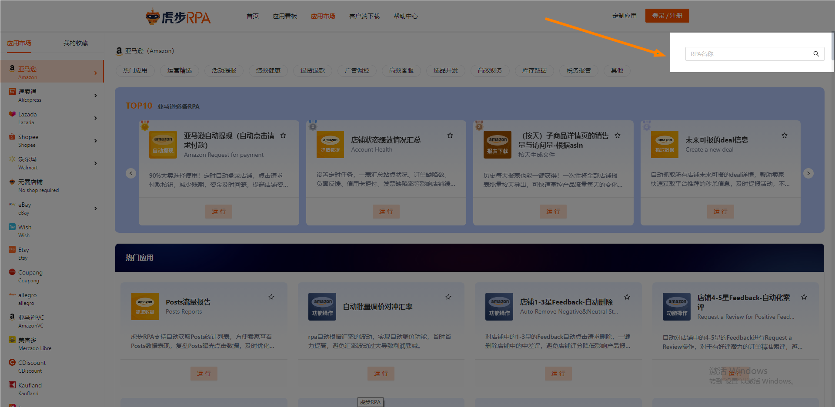This screenshot has width=835, height=407.
Task: Favorite the 自动批量调价对冲汇率 card star
Action: pyautogui.click(x=448, y=297)
